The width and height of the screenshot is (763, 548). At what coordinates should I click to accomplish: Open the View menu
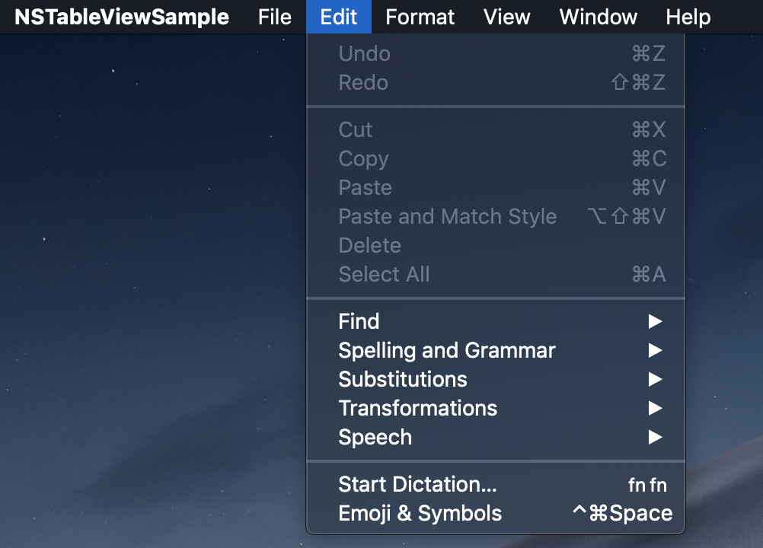[x=507, y=17]
